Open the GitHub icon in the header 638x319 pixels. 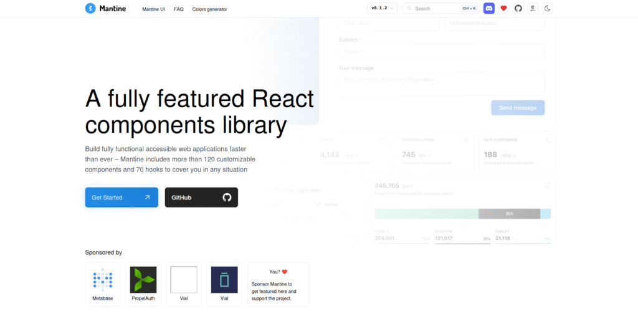[518, 8]
